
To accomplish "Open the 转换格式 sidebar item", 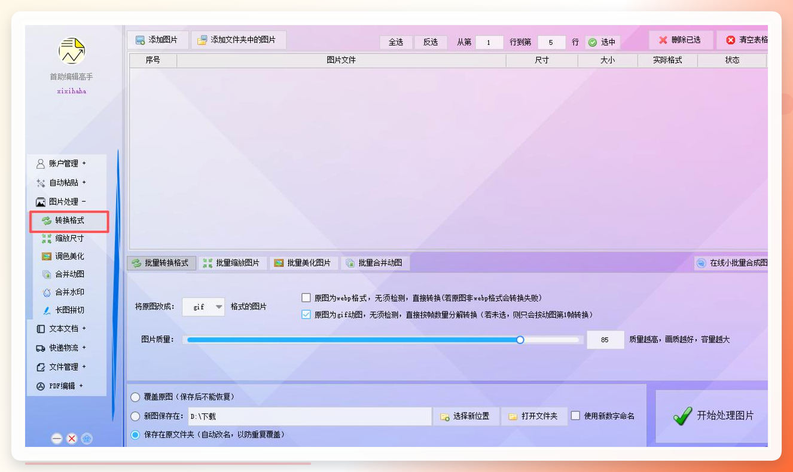I will tap(69, 220).
